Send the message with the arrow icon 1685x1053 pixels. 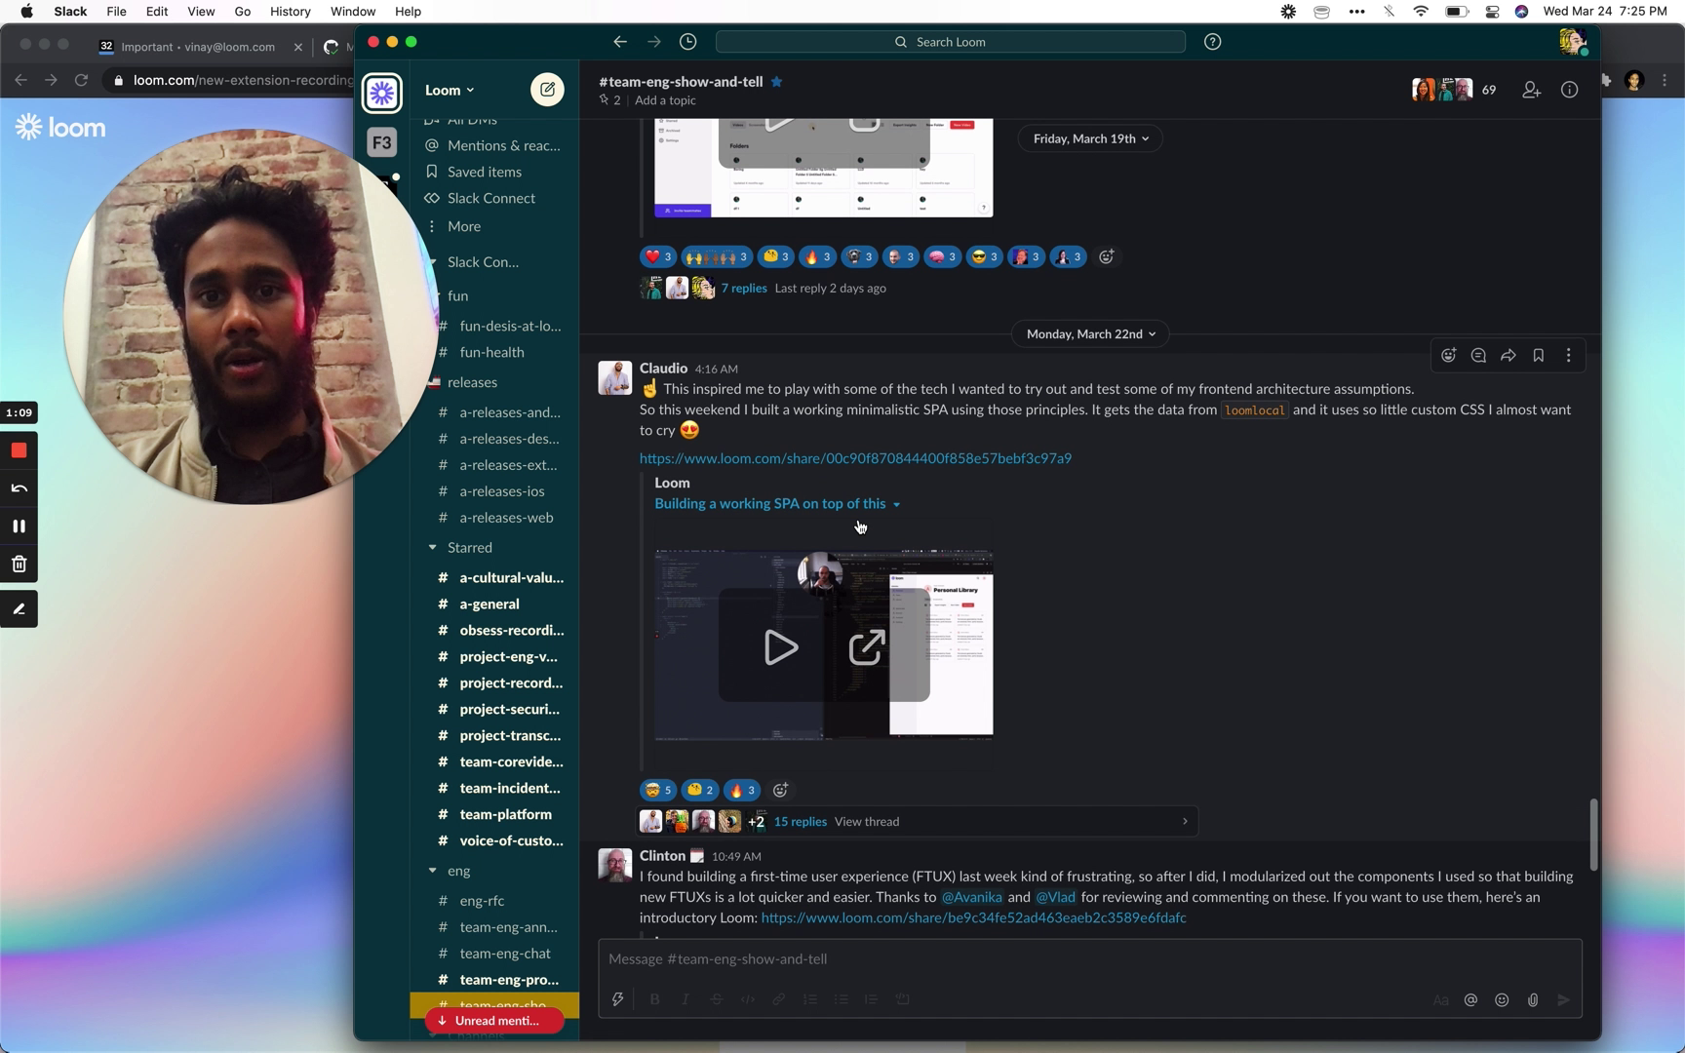(x=1564, y=999)
